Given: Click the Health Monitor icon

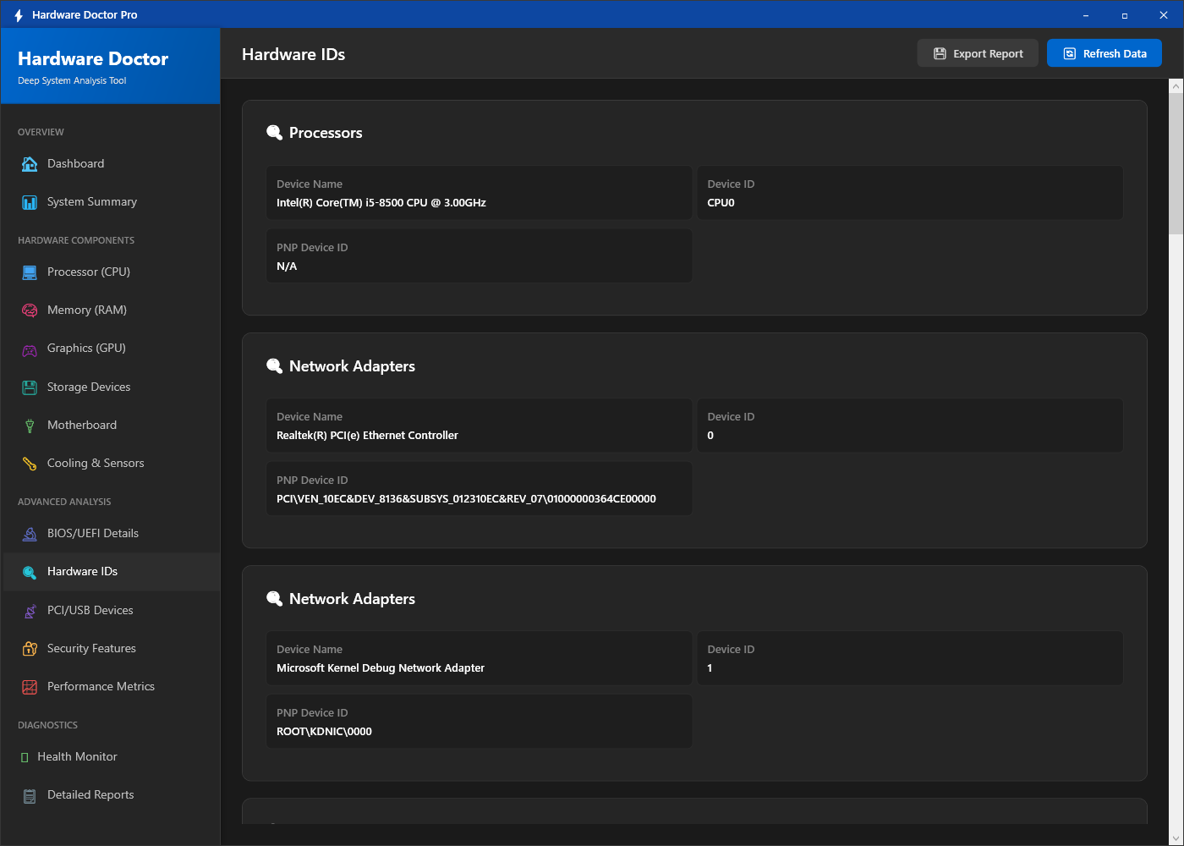Looking at the screenshot, I should [25, 757].
